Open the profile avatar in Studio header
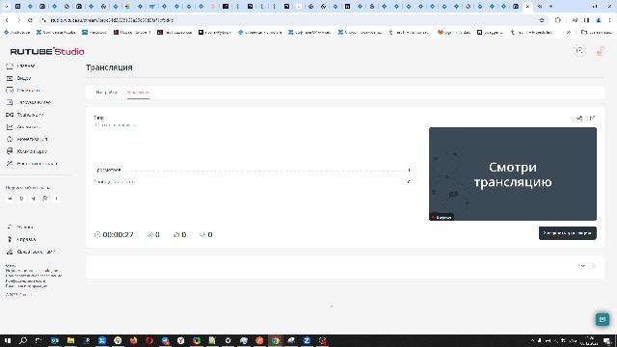This screenshot has height=347, width=617. (601, 51)
